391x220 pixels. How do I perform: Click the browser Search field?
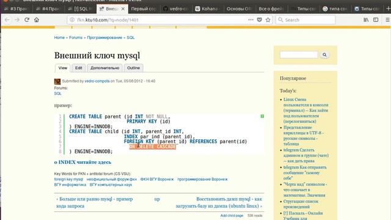tap(305, 20)
